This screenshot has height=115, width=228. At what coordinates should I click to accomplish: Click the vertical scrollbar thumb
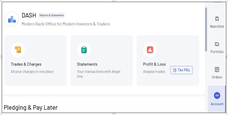point(206,29)
